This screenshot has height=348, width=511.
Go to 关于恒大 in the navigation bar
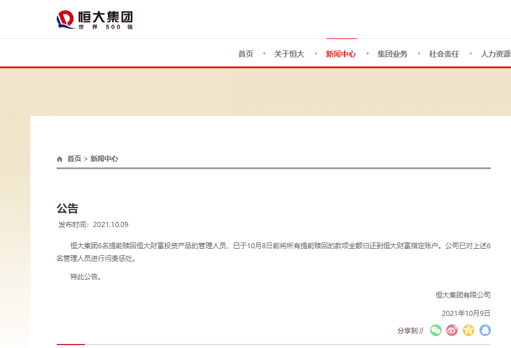pyautogui.click(x=288, y=54)
